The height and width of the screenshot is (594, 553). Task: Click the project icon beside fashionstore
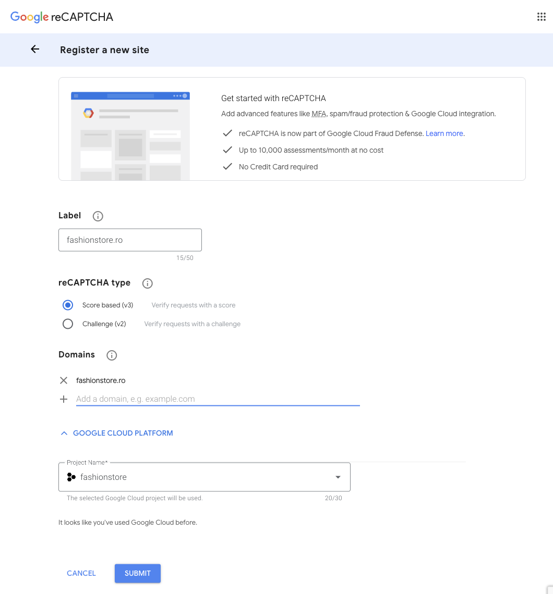(x=71, y=477)
